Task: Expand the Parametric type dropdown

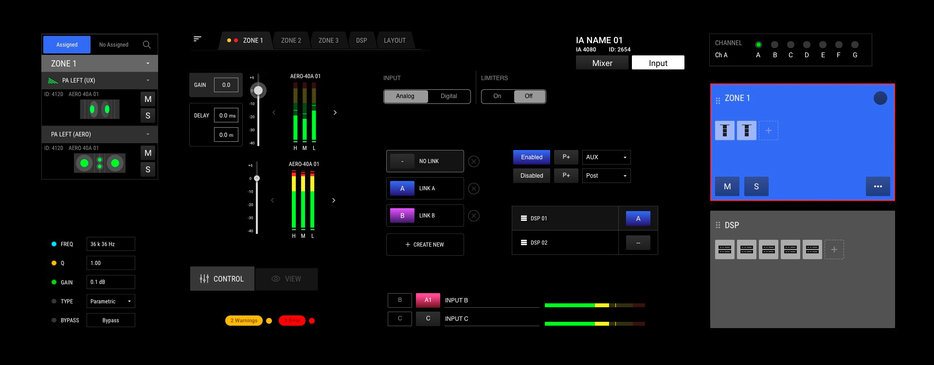Action: (x=110, y=301)
